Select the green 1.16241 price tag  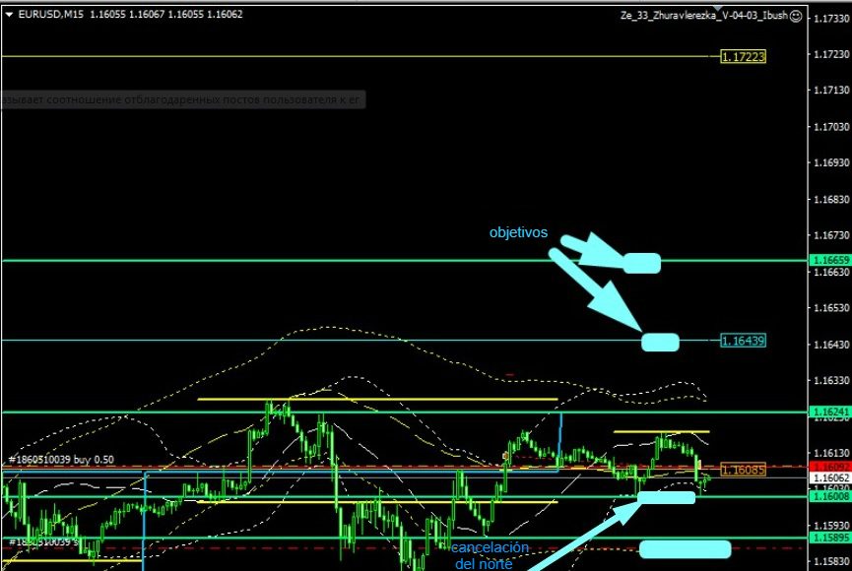tap(828, 412)
